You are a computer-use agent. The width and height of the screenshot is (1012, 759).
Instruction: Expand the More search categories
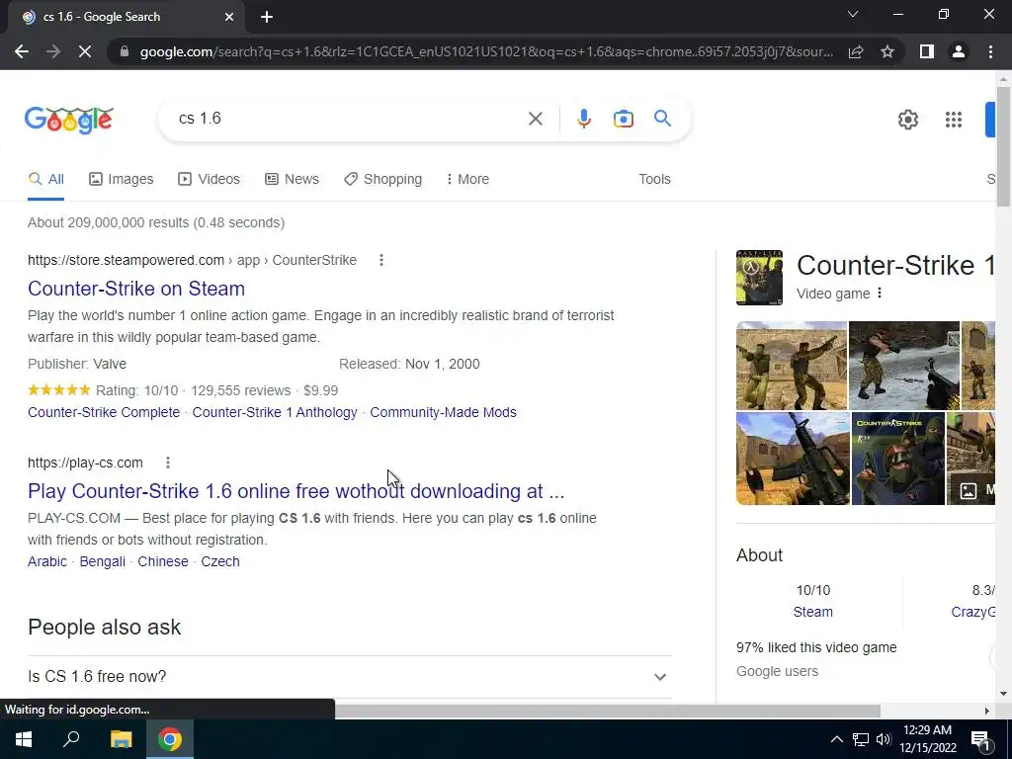pos(467,180)
